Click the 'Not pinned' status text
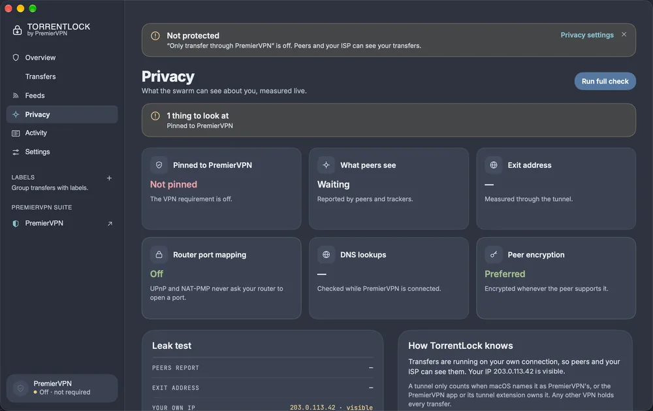 (174, 184)
